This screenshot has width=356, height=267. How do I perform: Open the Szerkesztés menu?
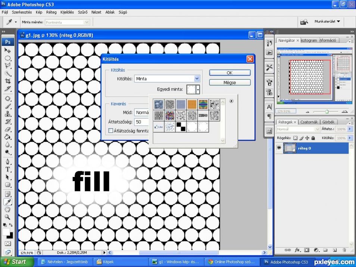22,12
